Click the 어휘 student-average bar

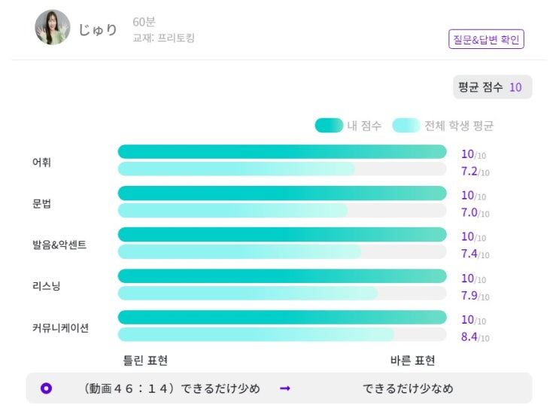pyautogui.click(x=236, y=169)
